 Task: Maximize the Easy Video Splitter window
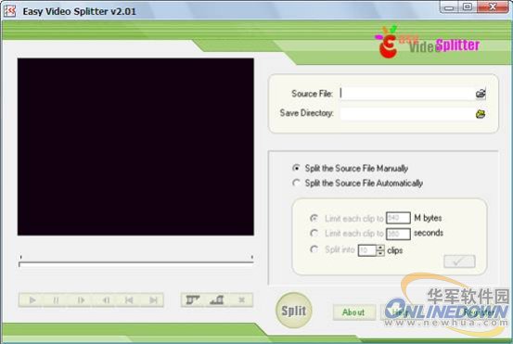pyautogui.click(x=468, y=6)
